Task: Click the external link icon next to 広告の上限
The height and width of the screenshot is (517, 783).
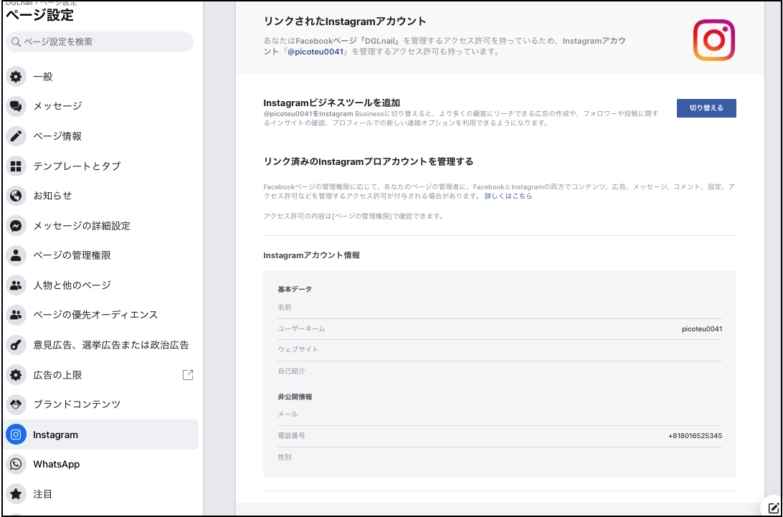Action: point(188,374)
